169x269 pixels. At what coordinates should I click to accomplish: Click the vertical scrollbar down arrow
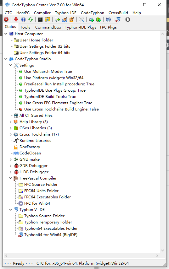(162, 250)
